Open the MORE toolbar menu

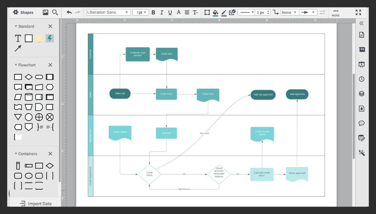336,12
